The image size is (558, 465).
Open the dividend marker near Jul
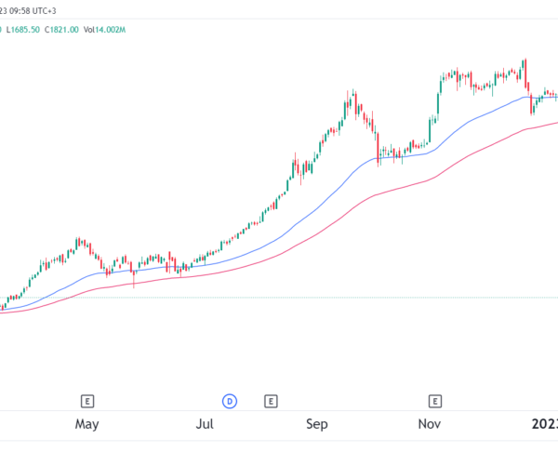point(230,402)
